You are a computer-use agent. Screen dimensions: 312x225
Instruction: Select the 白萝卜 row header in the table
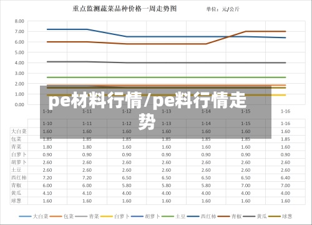click(19, 154)
